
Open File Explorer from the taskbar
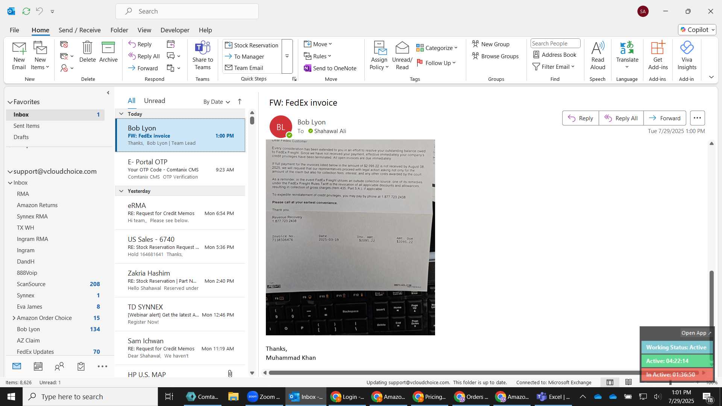[233, 397]
